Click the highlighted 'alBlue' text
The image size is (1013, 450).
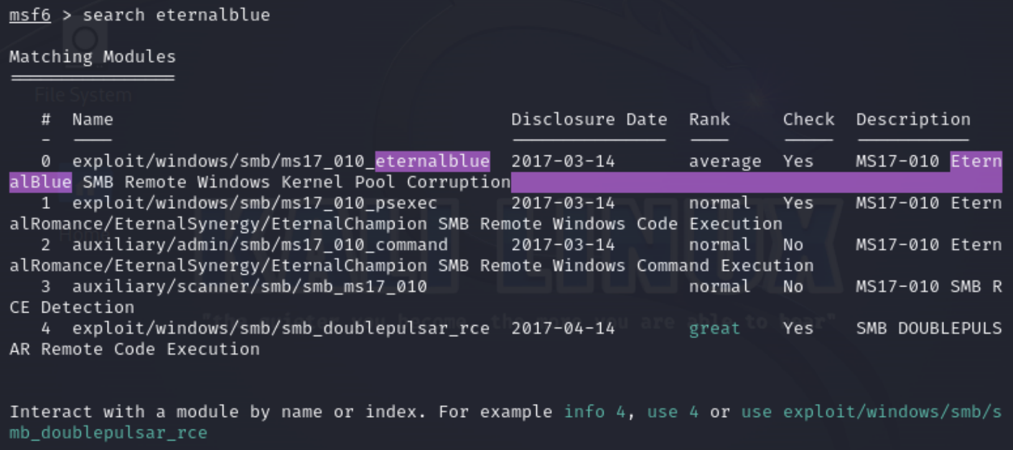(x=40, y=182)
